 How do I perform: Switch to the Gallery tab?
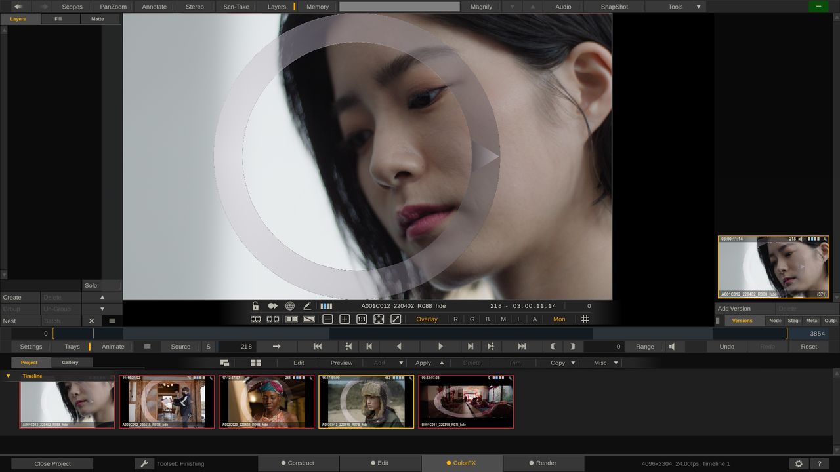pos(70,363)
